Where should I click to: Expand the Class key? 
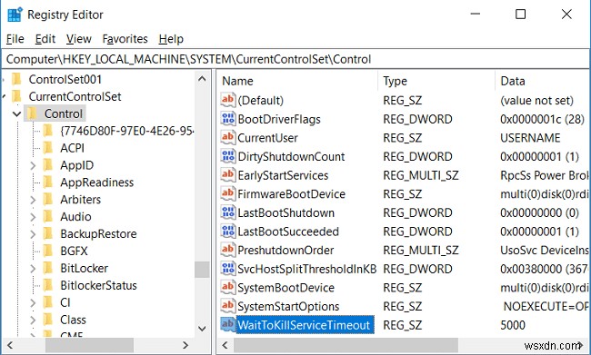click(33, 320)
